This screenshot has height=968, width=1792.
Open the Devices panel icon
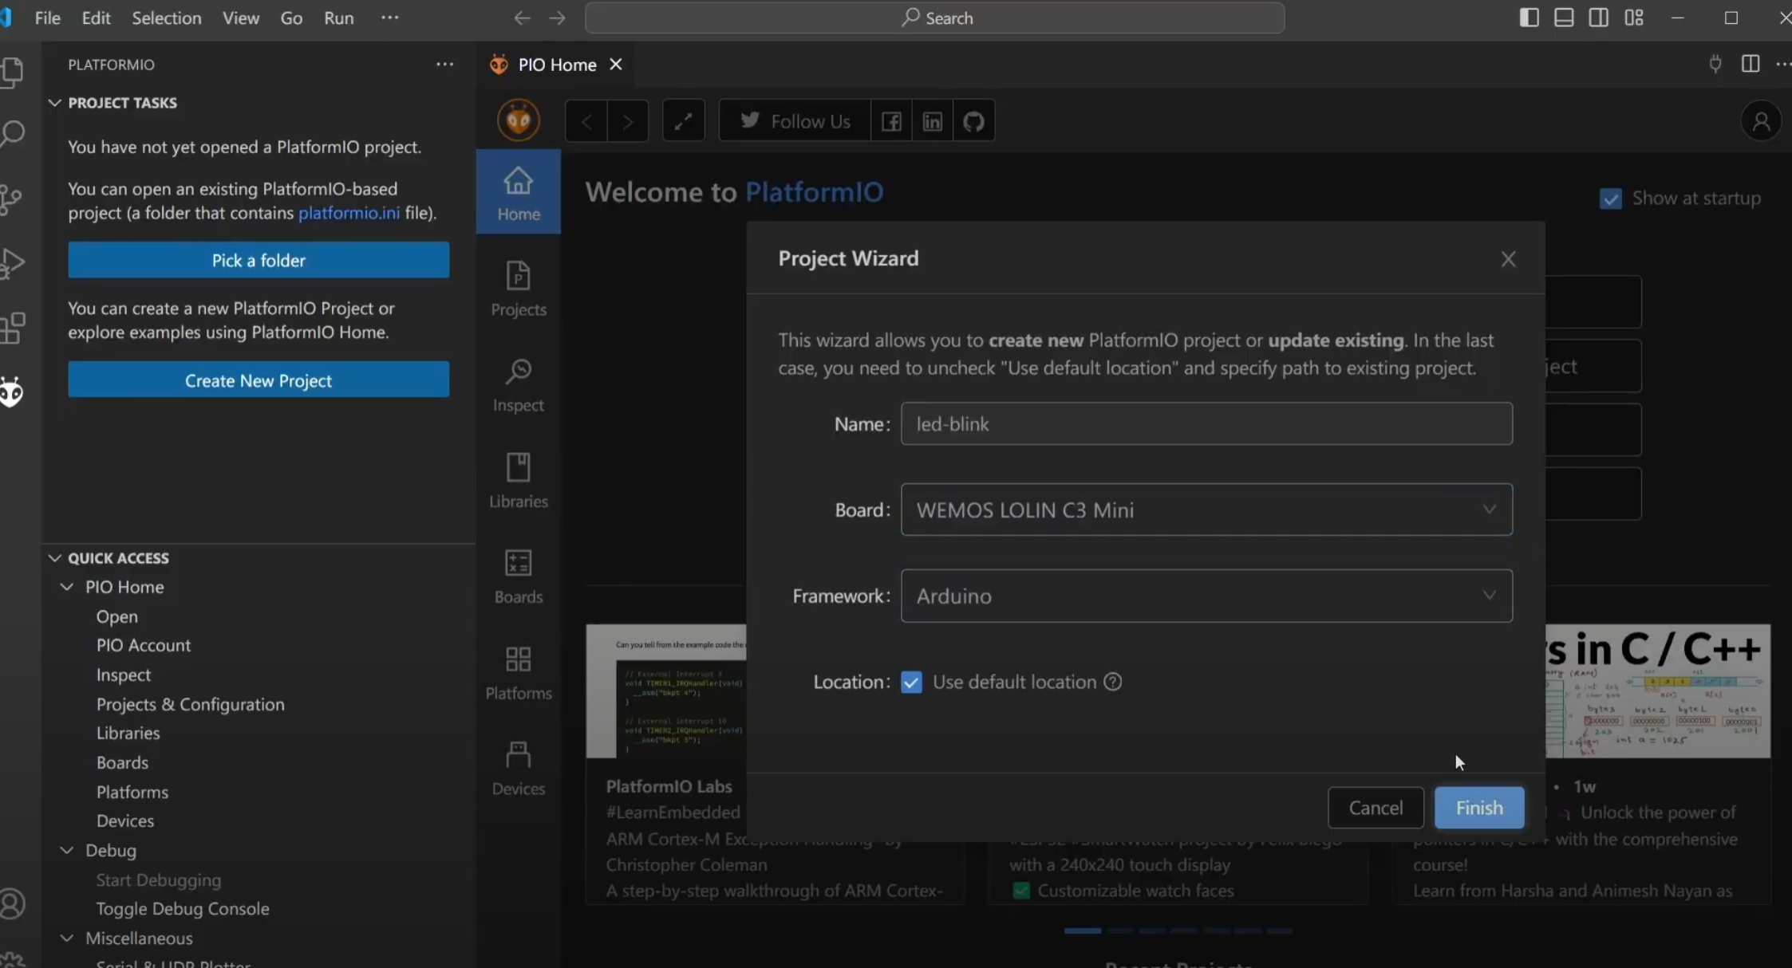[518, 768]
